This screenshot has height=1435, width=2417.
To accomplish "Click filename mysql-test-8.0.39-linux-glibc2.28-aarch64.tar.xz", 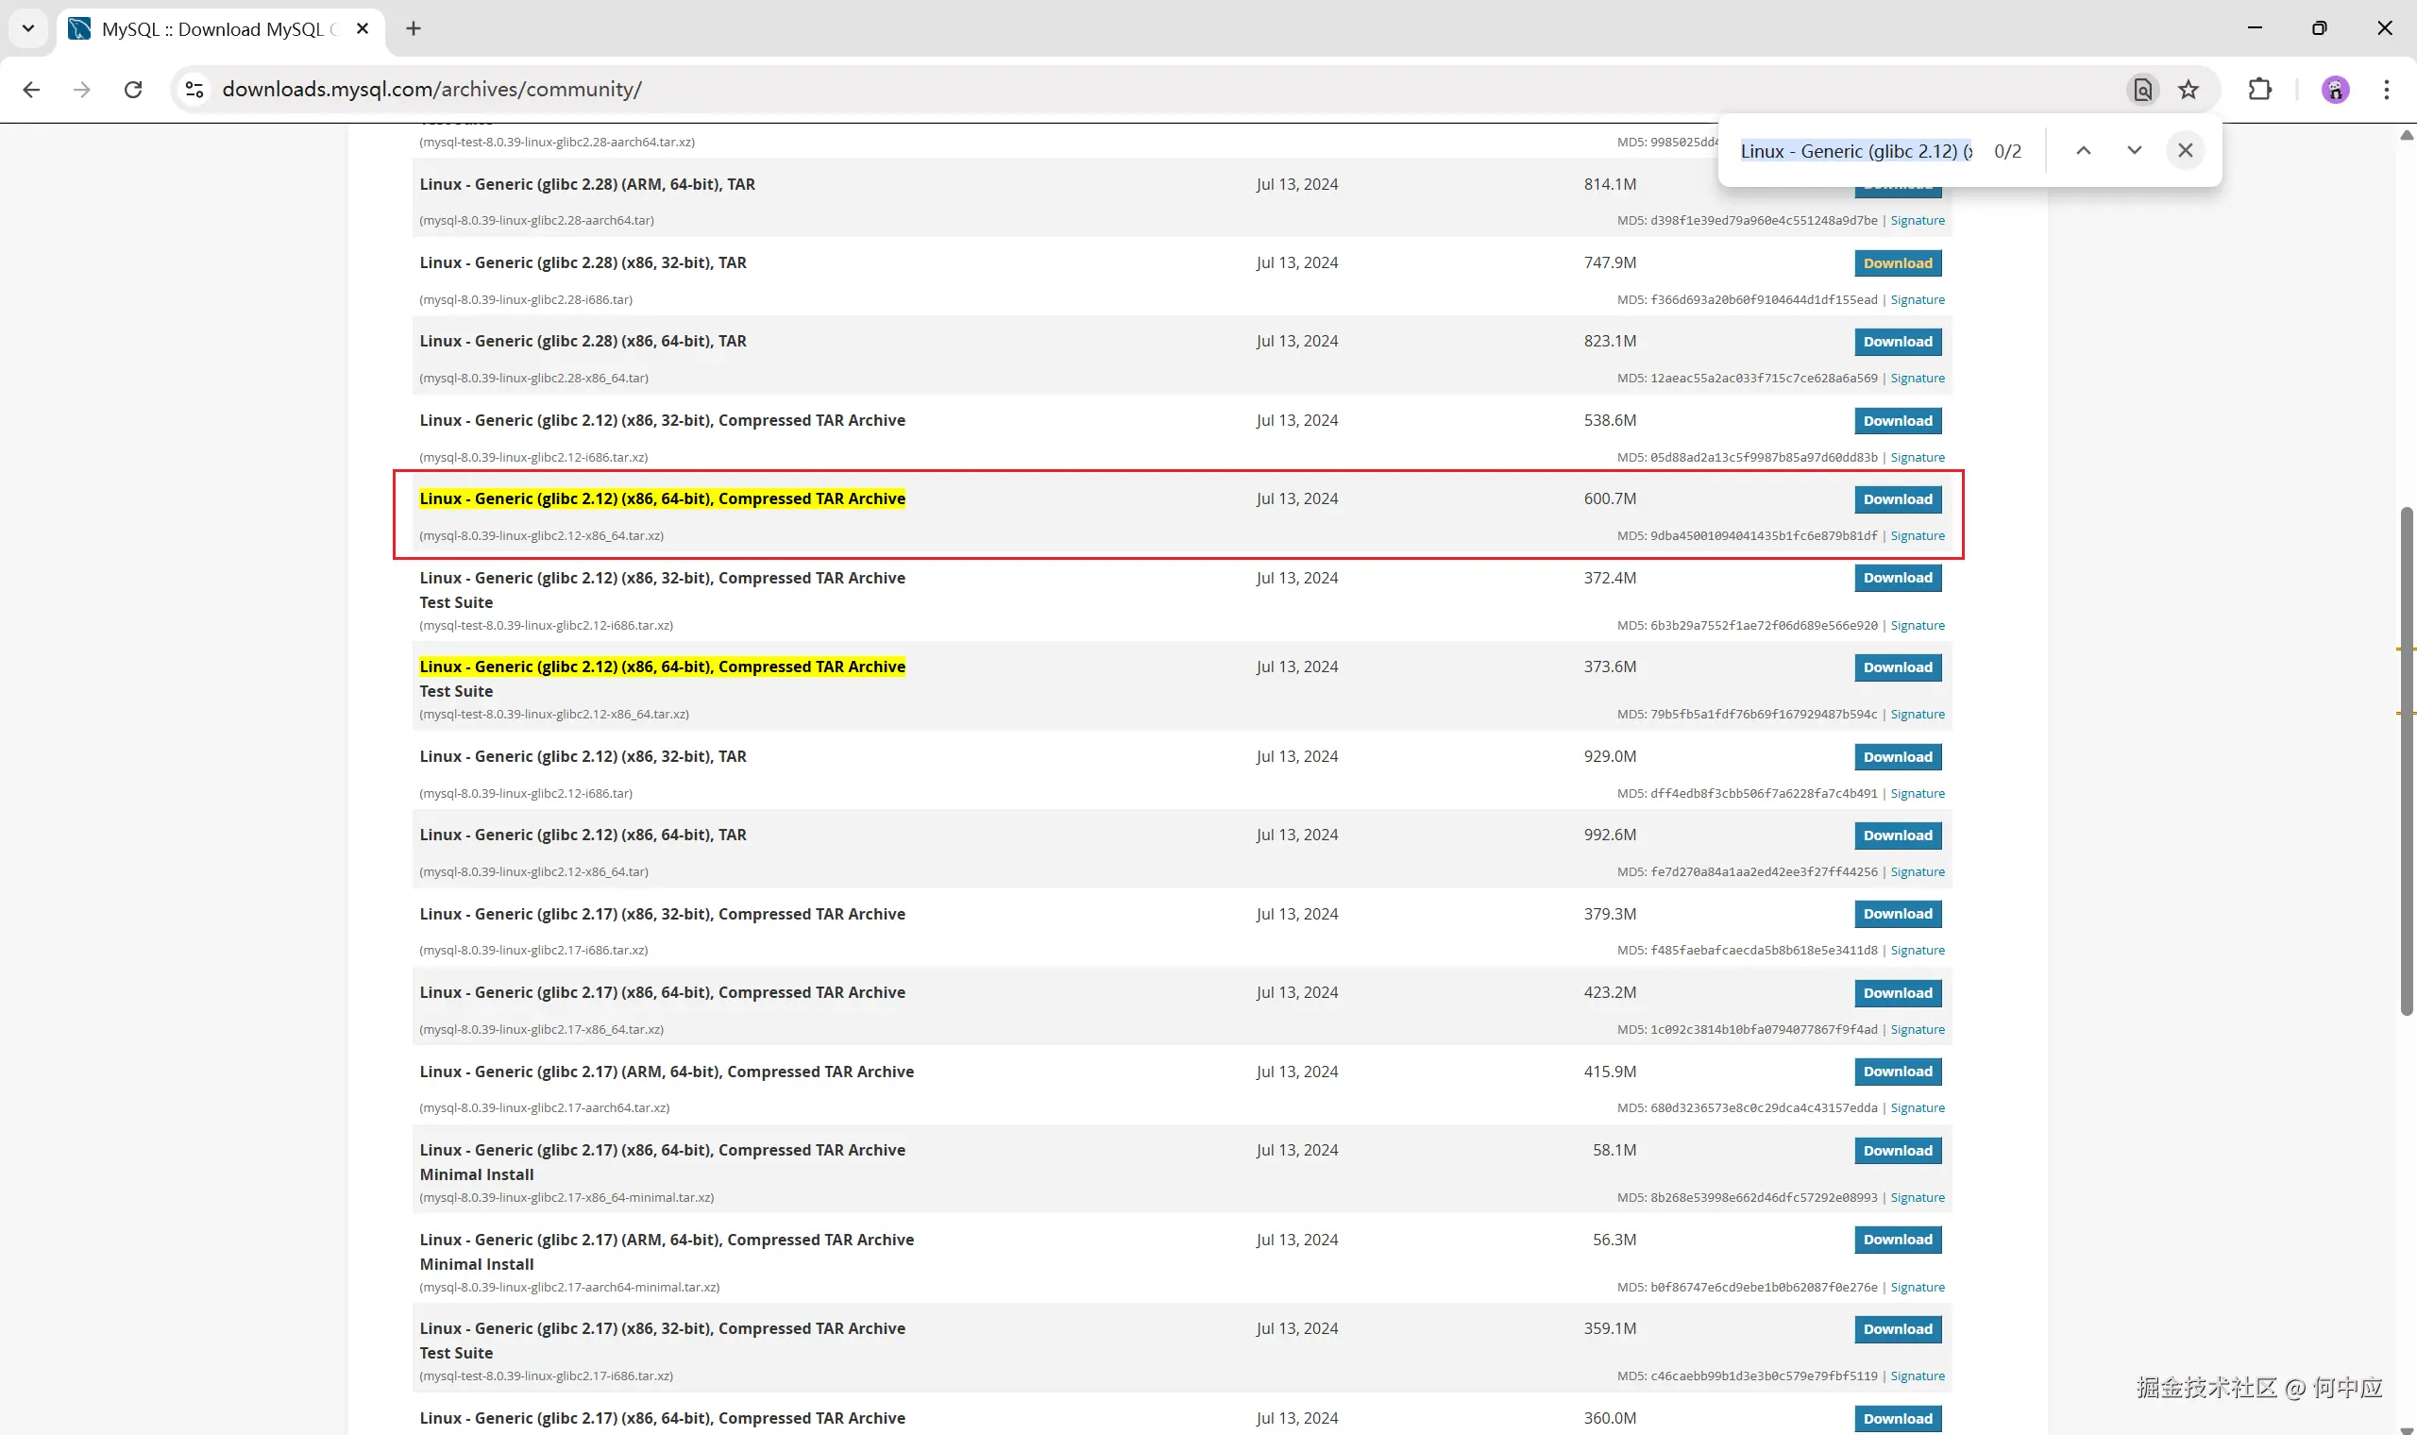I will click(557, 143).
